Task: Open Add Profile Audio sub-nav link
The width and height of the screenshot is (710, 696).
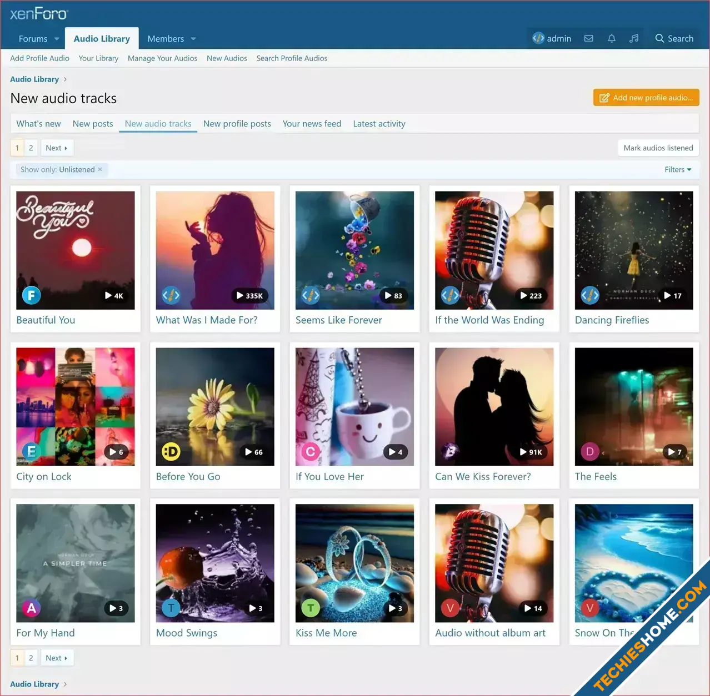Action: (x=39, y=58)
